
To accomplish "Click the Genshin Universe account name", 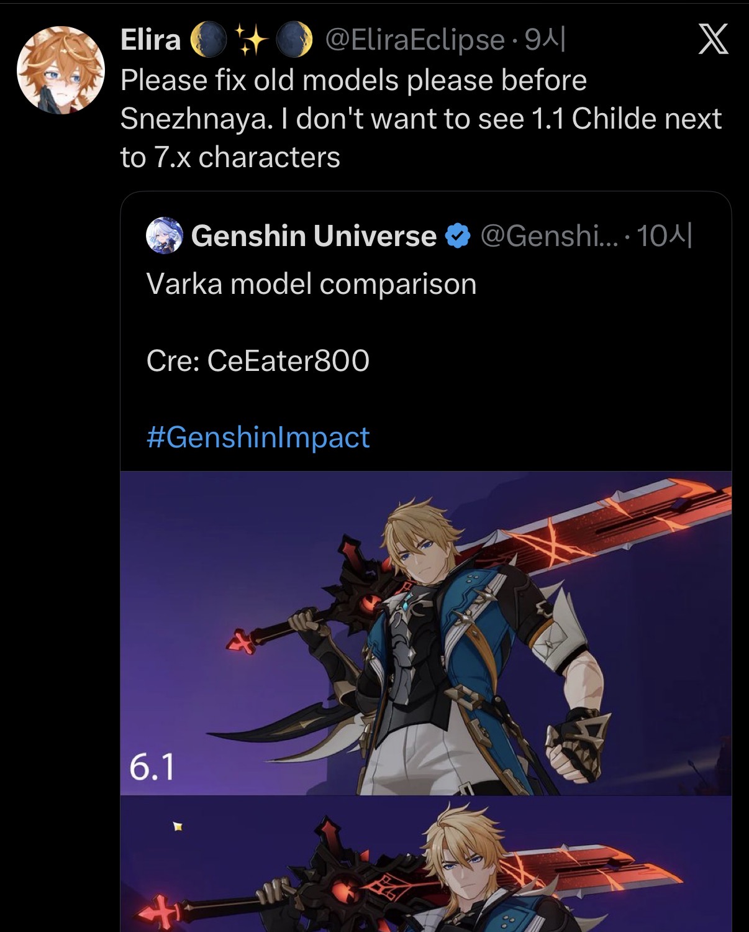I will [314, 236].
